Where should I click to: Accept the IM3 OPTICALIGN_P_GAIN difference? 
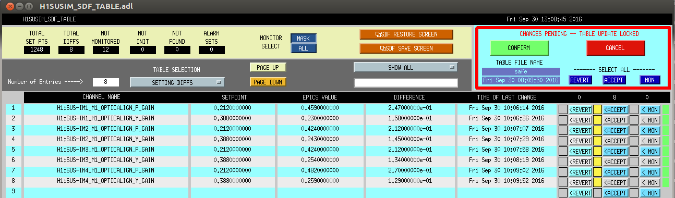(616, 151)
